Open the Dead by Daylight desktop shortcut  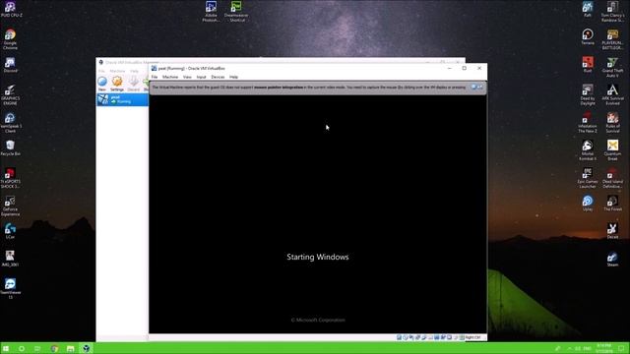tap(588, 94)
